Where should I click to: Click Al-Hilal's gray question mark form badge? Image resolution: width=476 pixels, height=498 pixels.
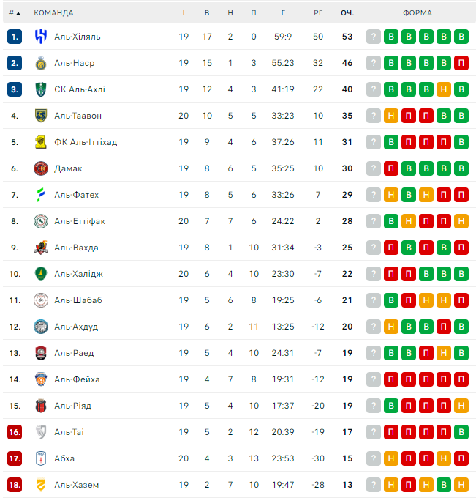pos(374,37)
